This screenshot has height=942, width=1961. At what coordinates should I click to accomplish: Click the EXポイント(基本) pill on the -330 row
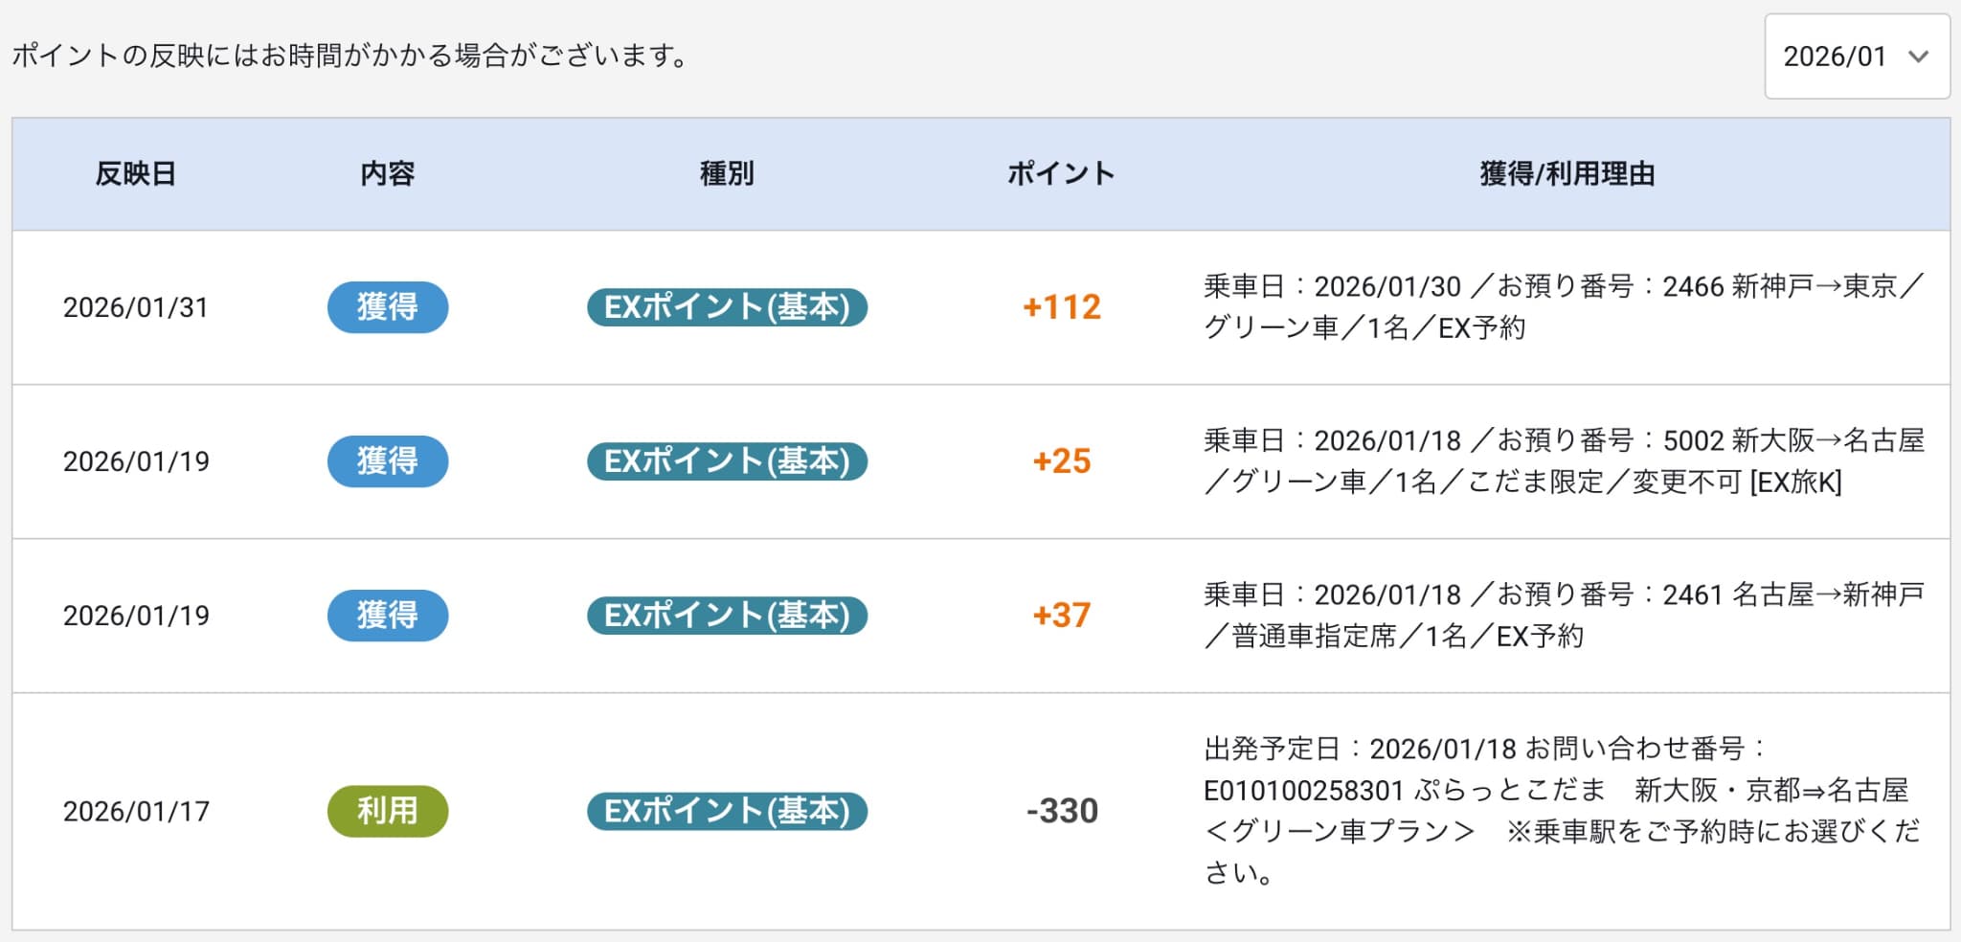728,810
